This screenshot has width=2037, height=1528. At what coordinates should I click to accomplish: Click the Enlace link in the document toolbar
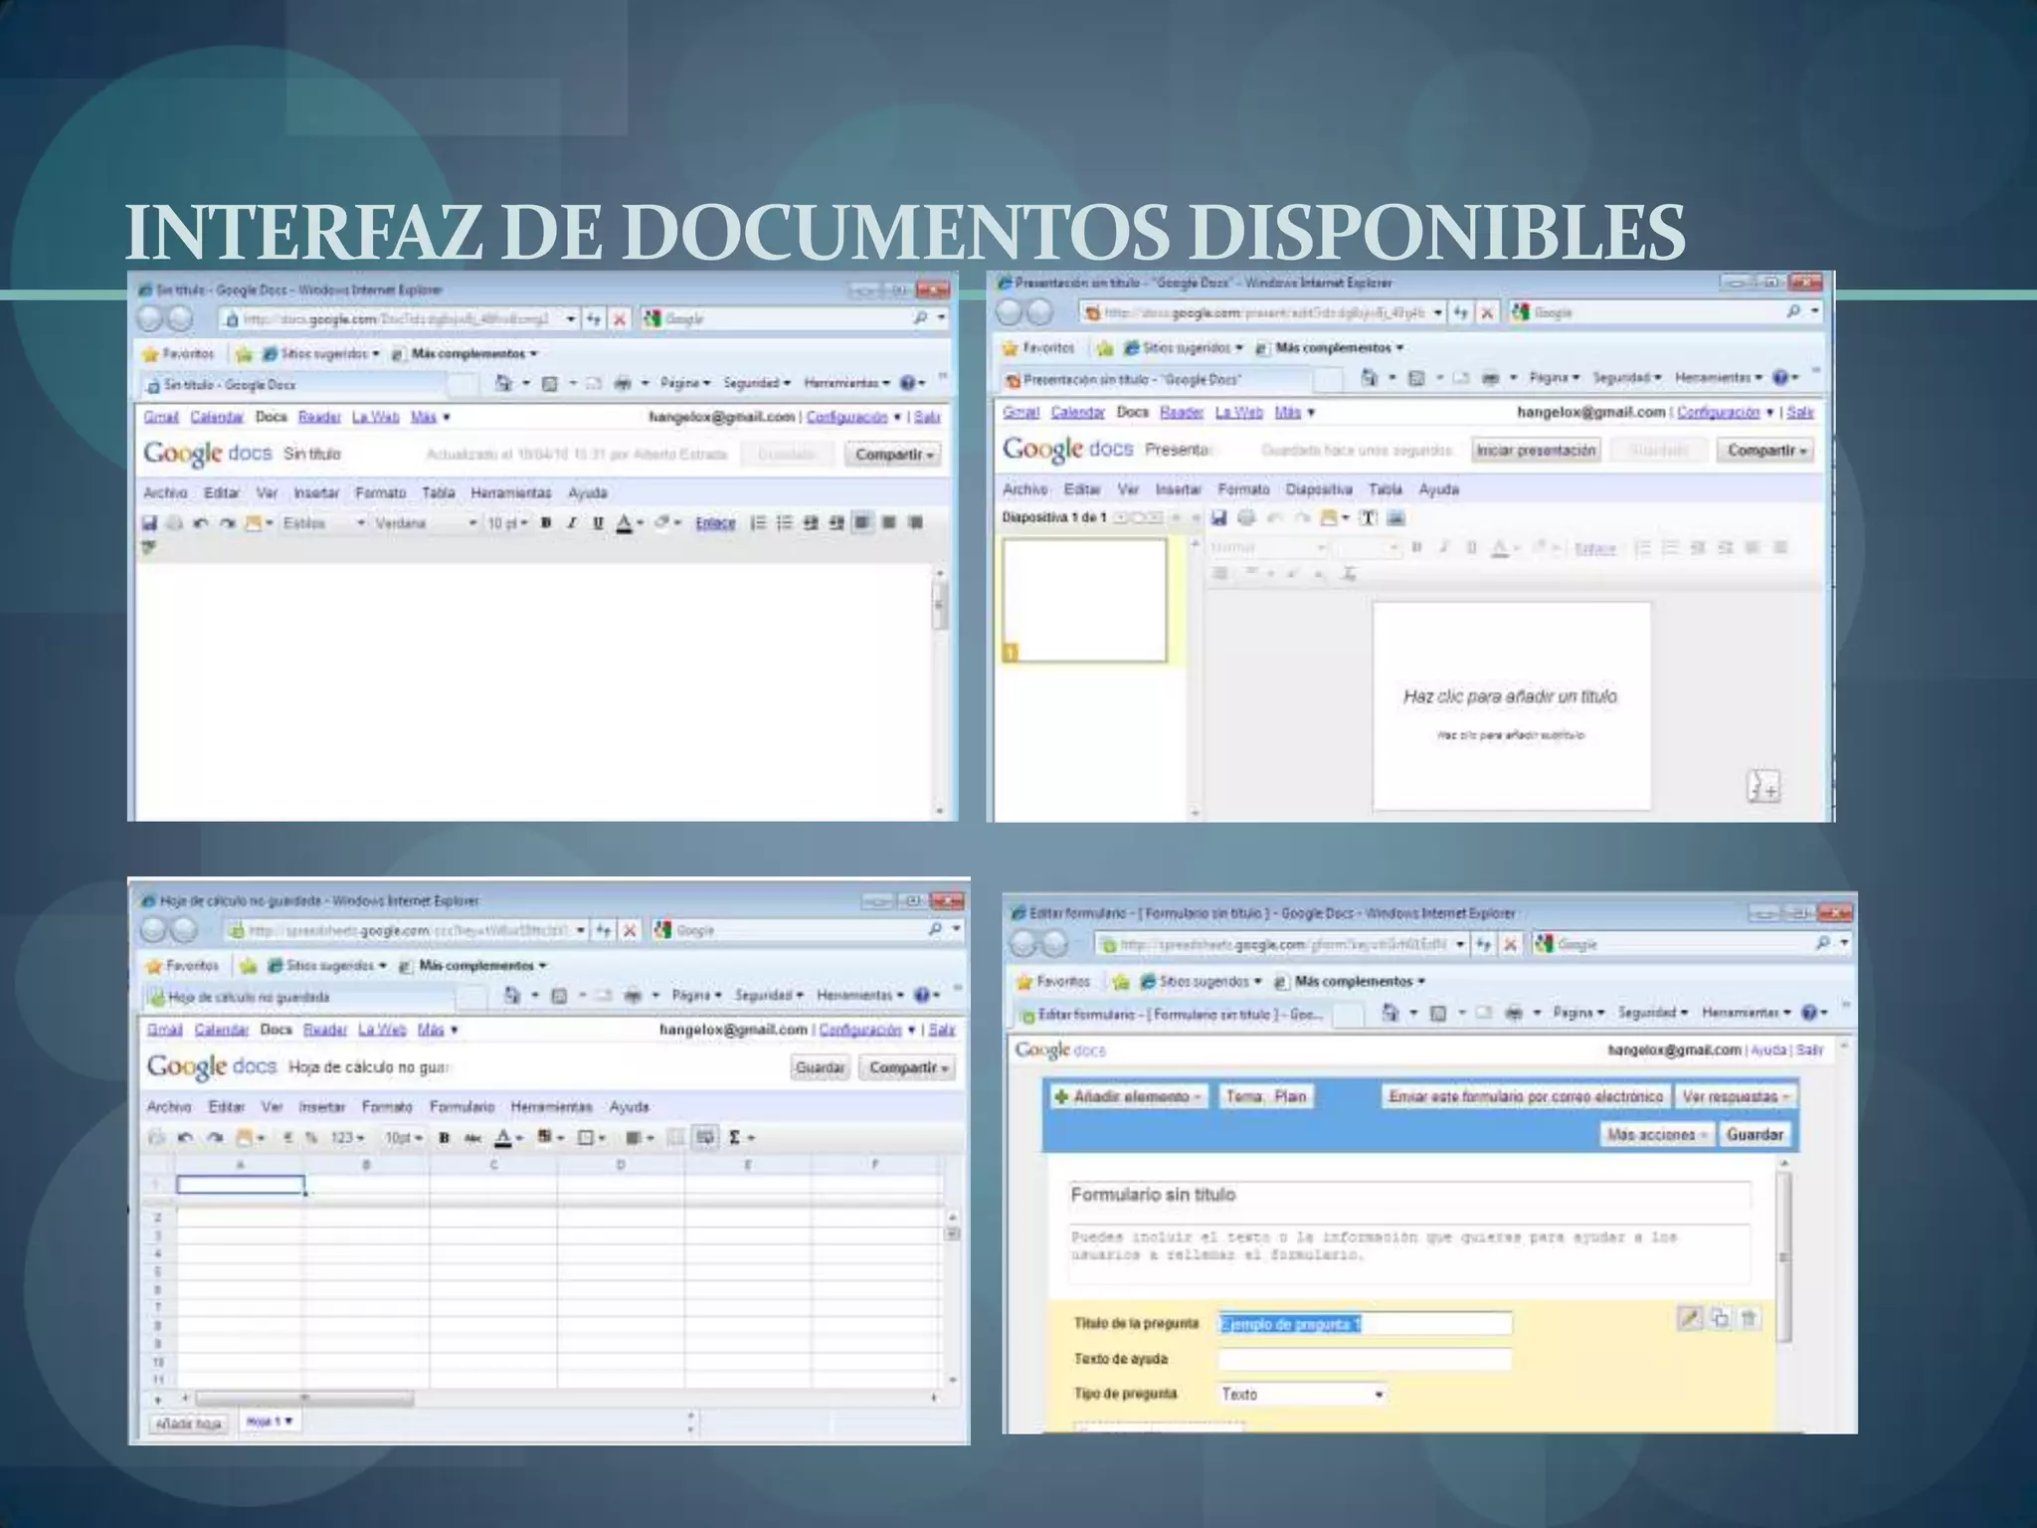(x=715, y=523)
